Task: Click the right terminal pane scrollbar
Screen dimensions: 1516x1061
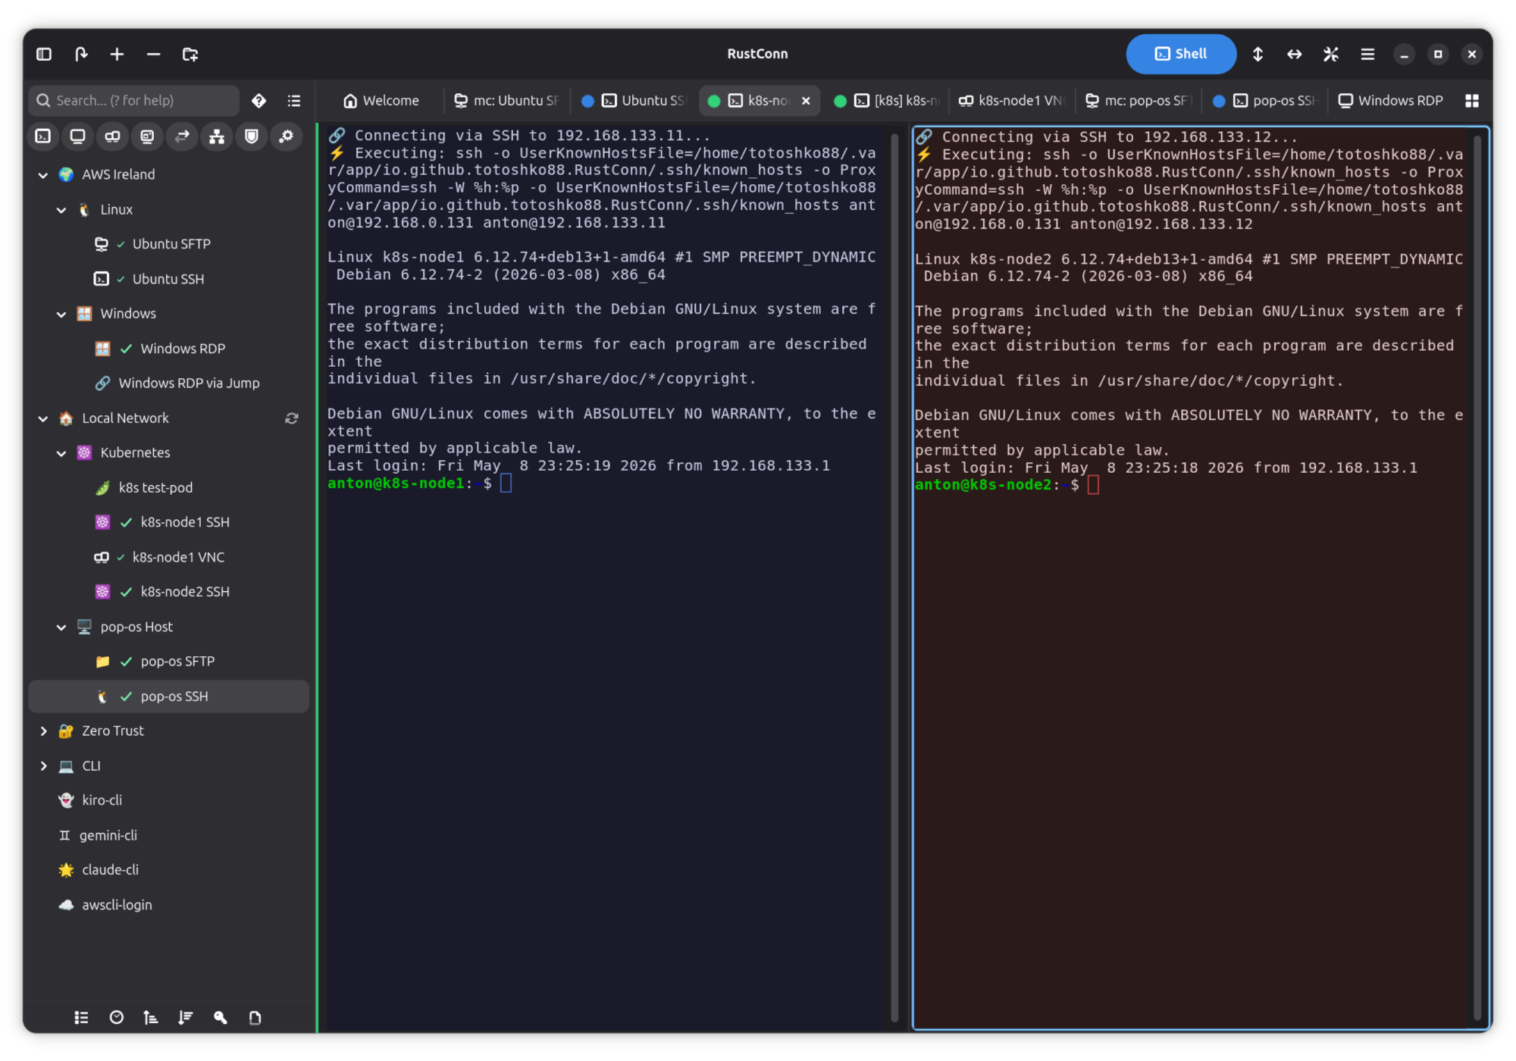Action: click(1477, 576)
